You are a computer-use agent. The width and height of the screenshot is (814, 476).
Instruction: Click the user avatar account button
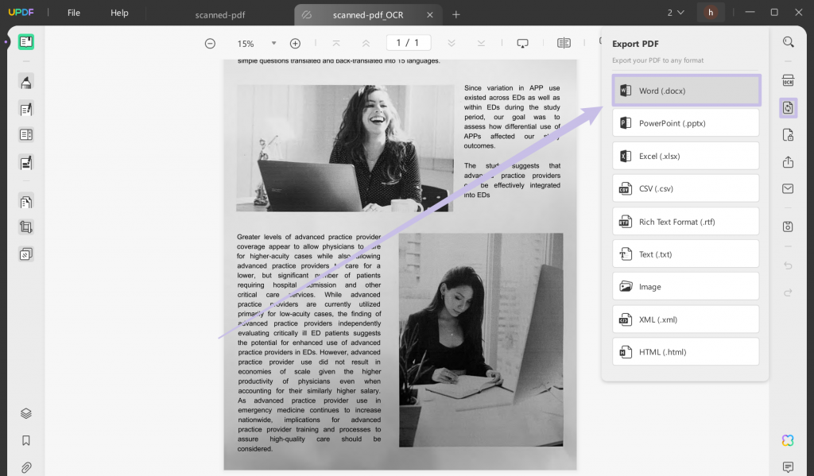tap(710, 12)
